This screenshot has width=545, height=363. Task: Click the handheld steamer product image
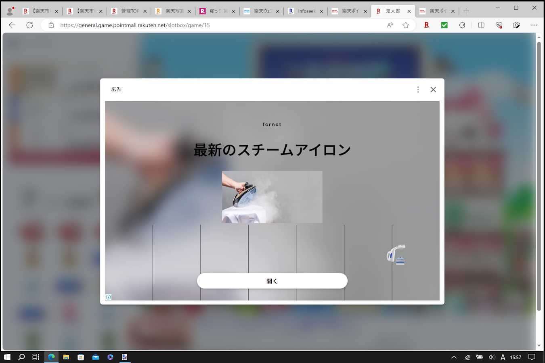(396, 254)
